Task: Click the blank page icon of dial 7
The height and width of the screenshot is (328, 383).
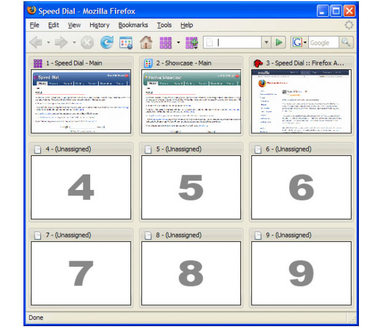Action: (38, 235)
